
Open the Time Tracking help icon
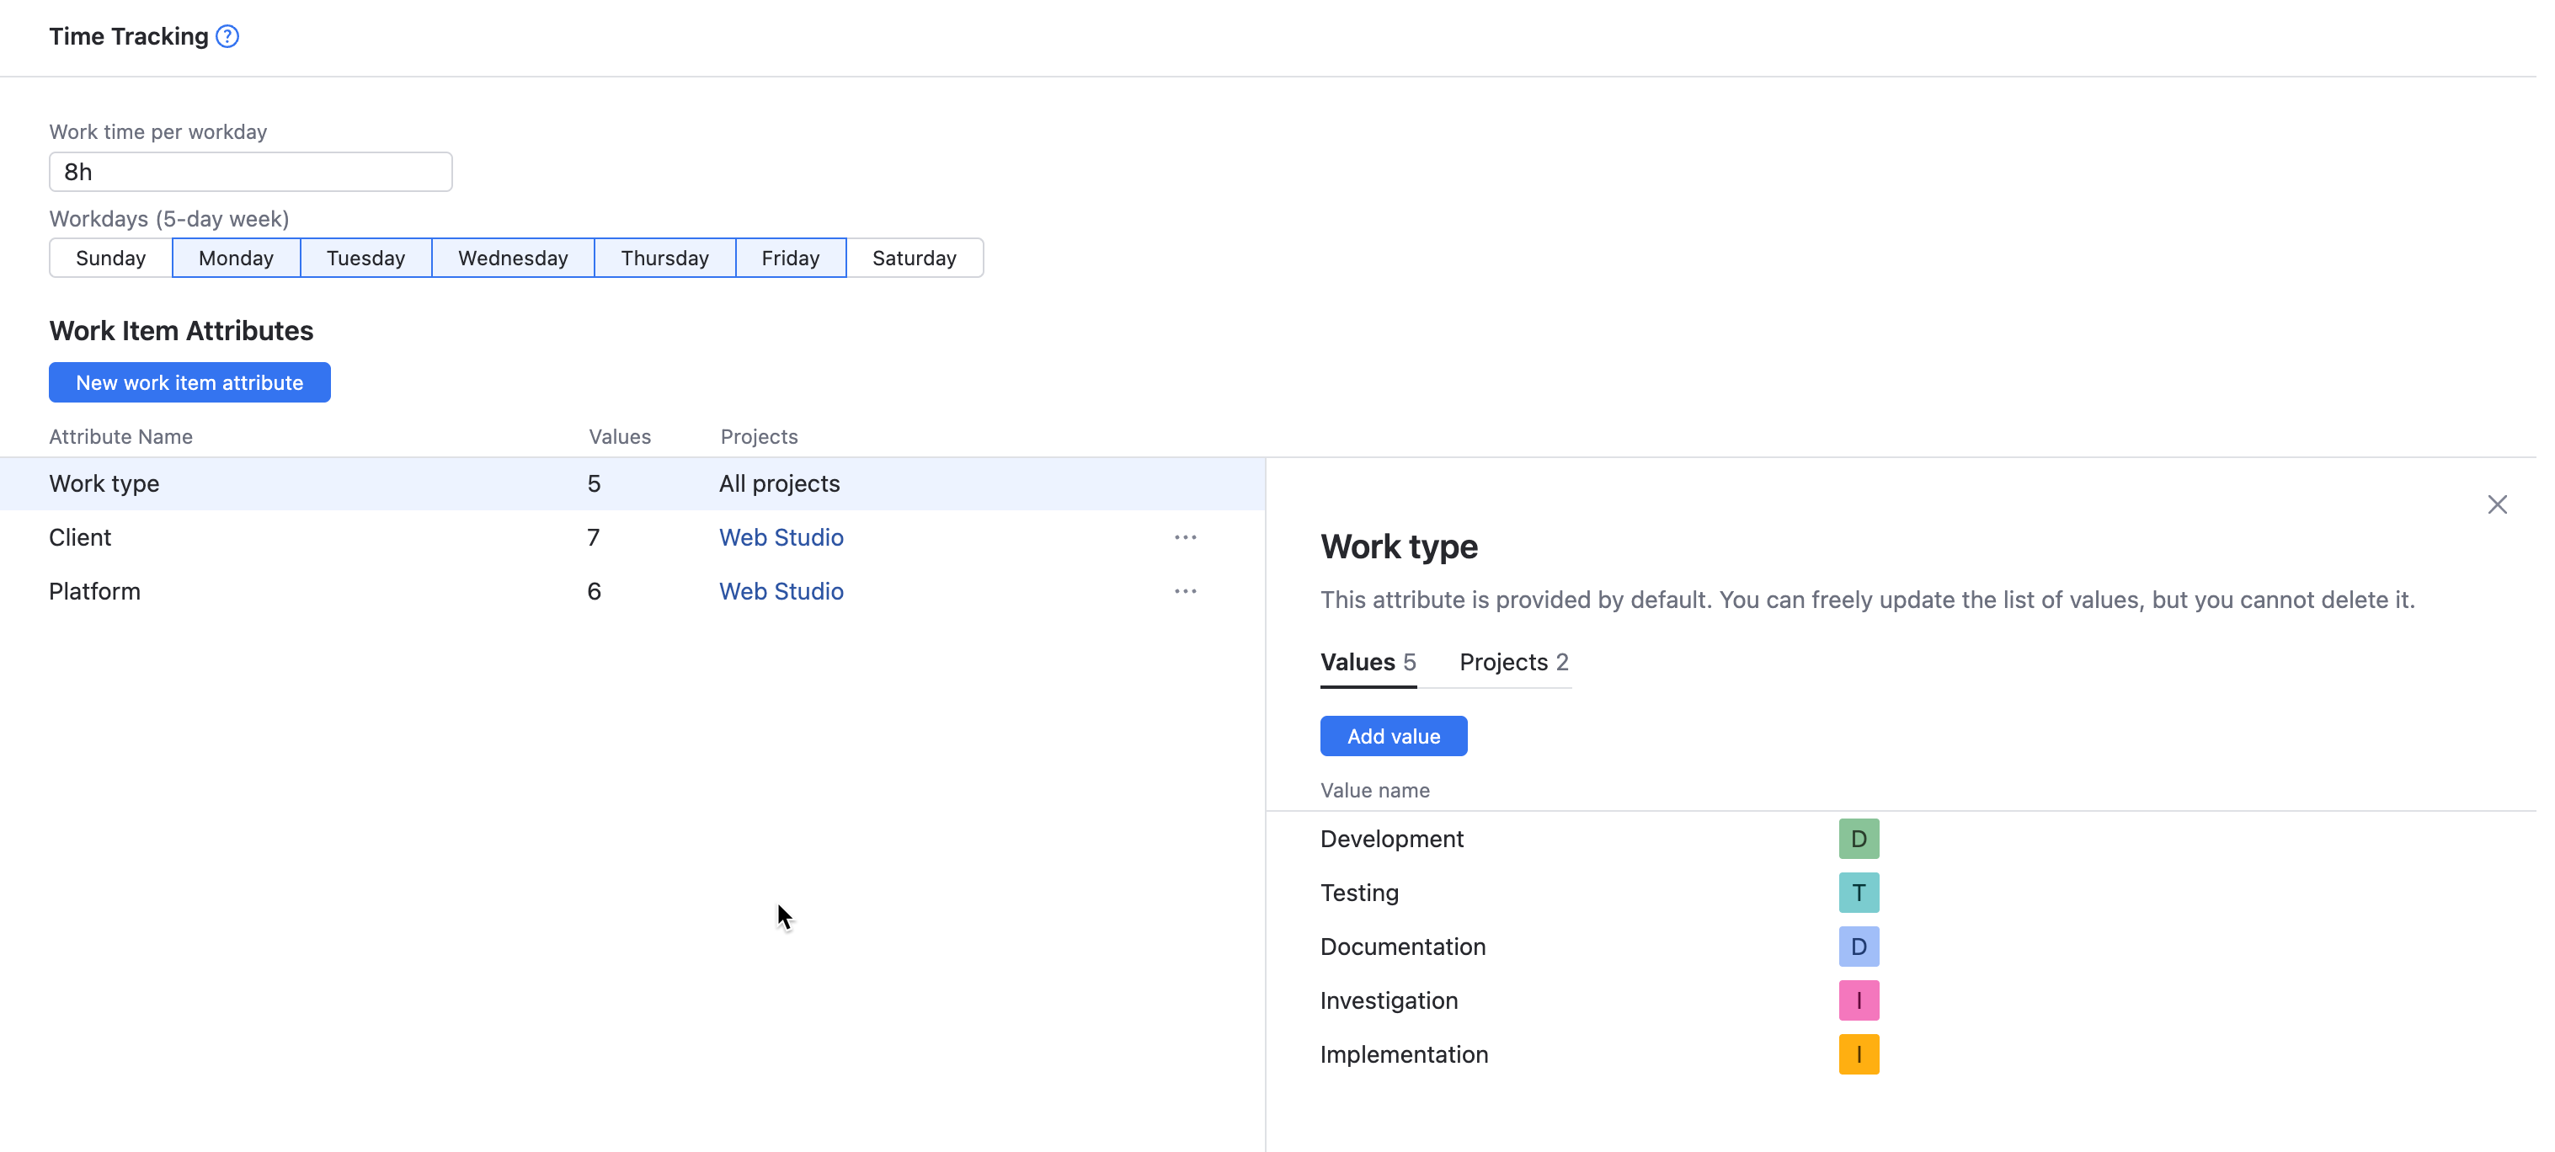click(227, 35)
